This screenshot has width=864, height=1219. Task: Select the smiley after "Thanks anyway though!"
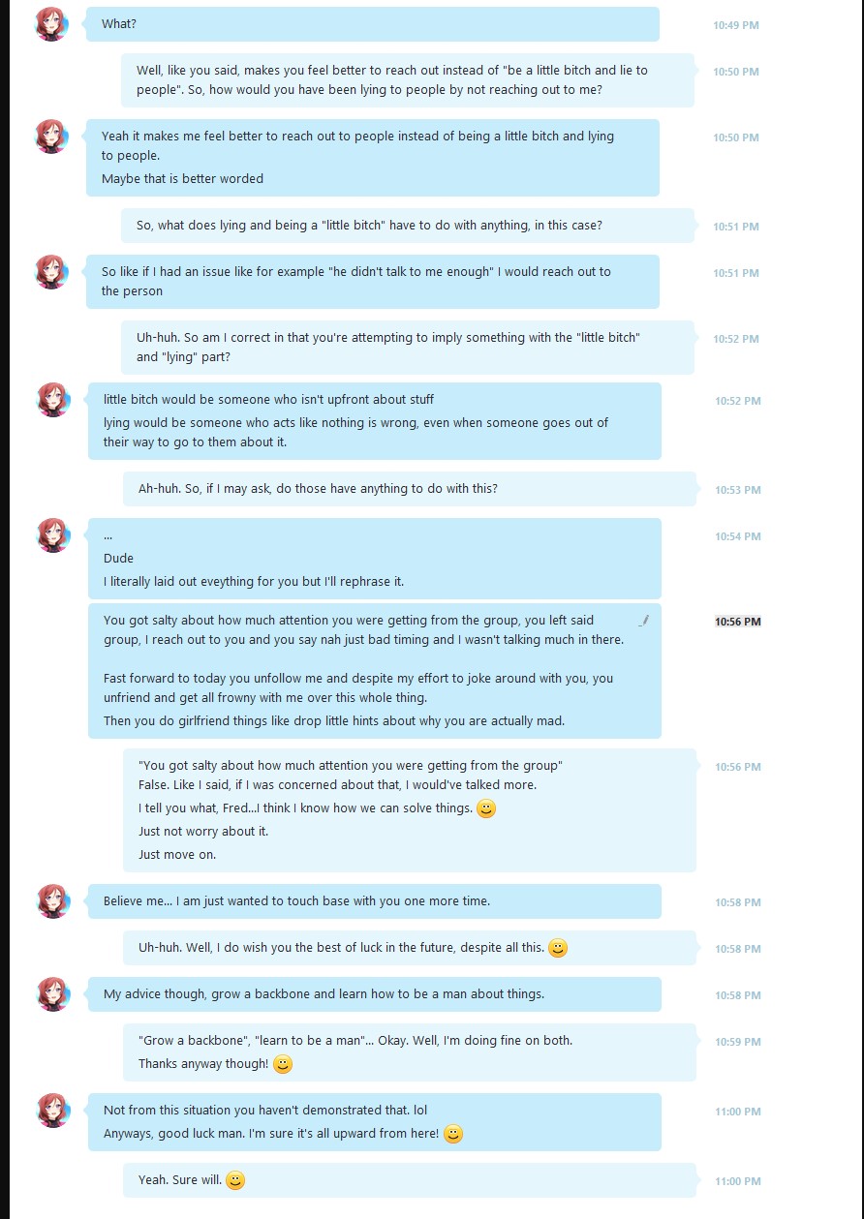coord(283,1064)
